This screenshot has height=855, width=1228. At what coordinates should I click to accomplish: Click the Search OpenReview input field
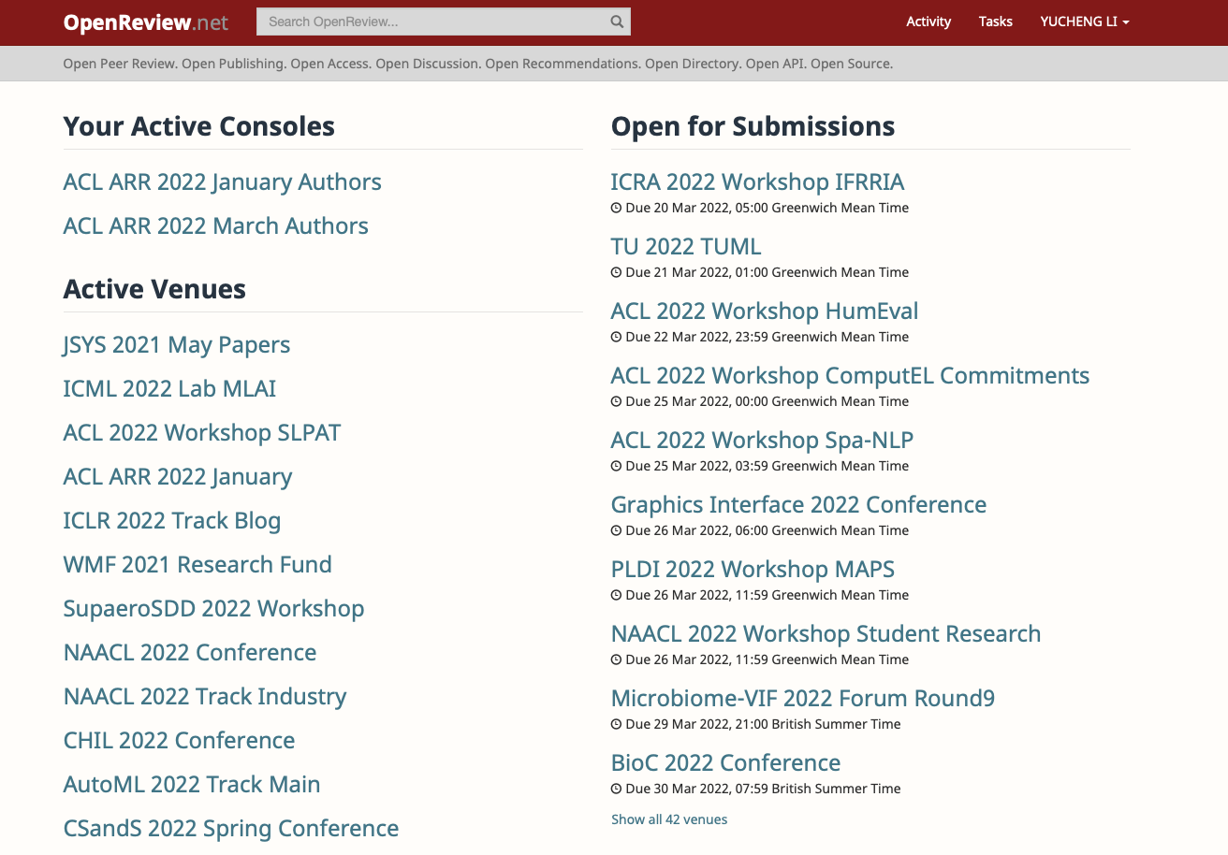pos(431,22)
